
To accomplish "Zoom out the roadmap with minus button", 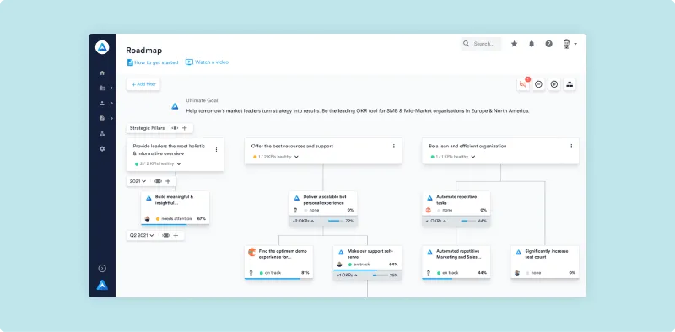I will (538, 84).
